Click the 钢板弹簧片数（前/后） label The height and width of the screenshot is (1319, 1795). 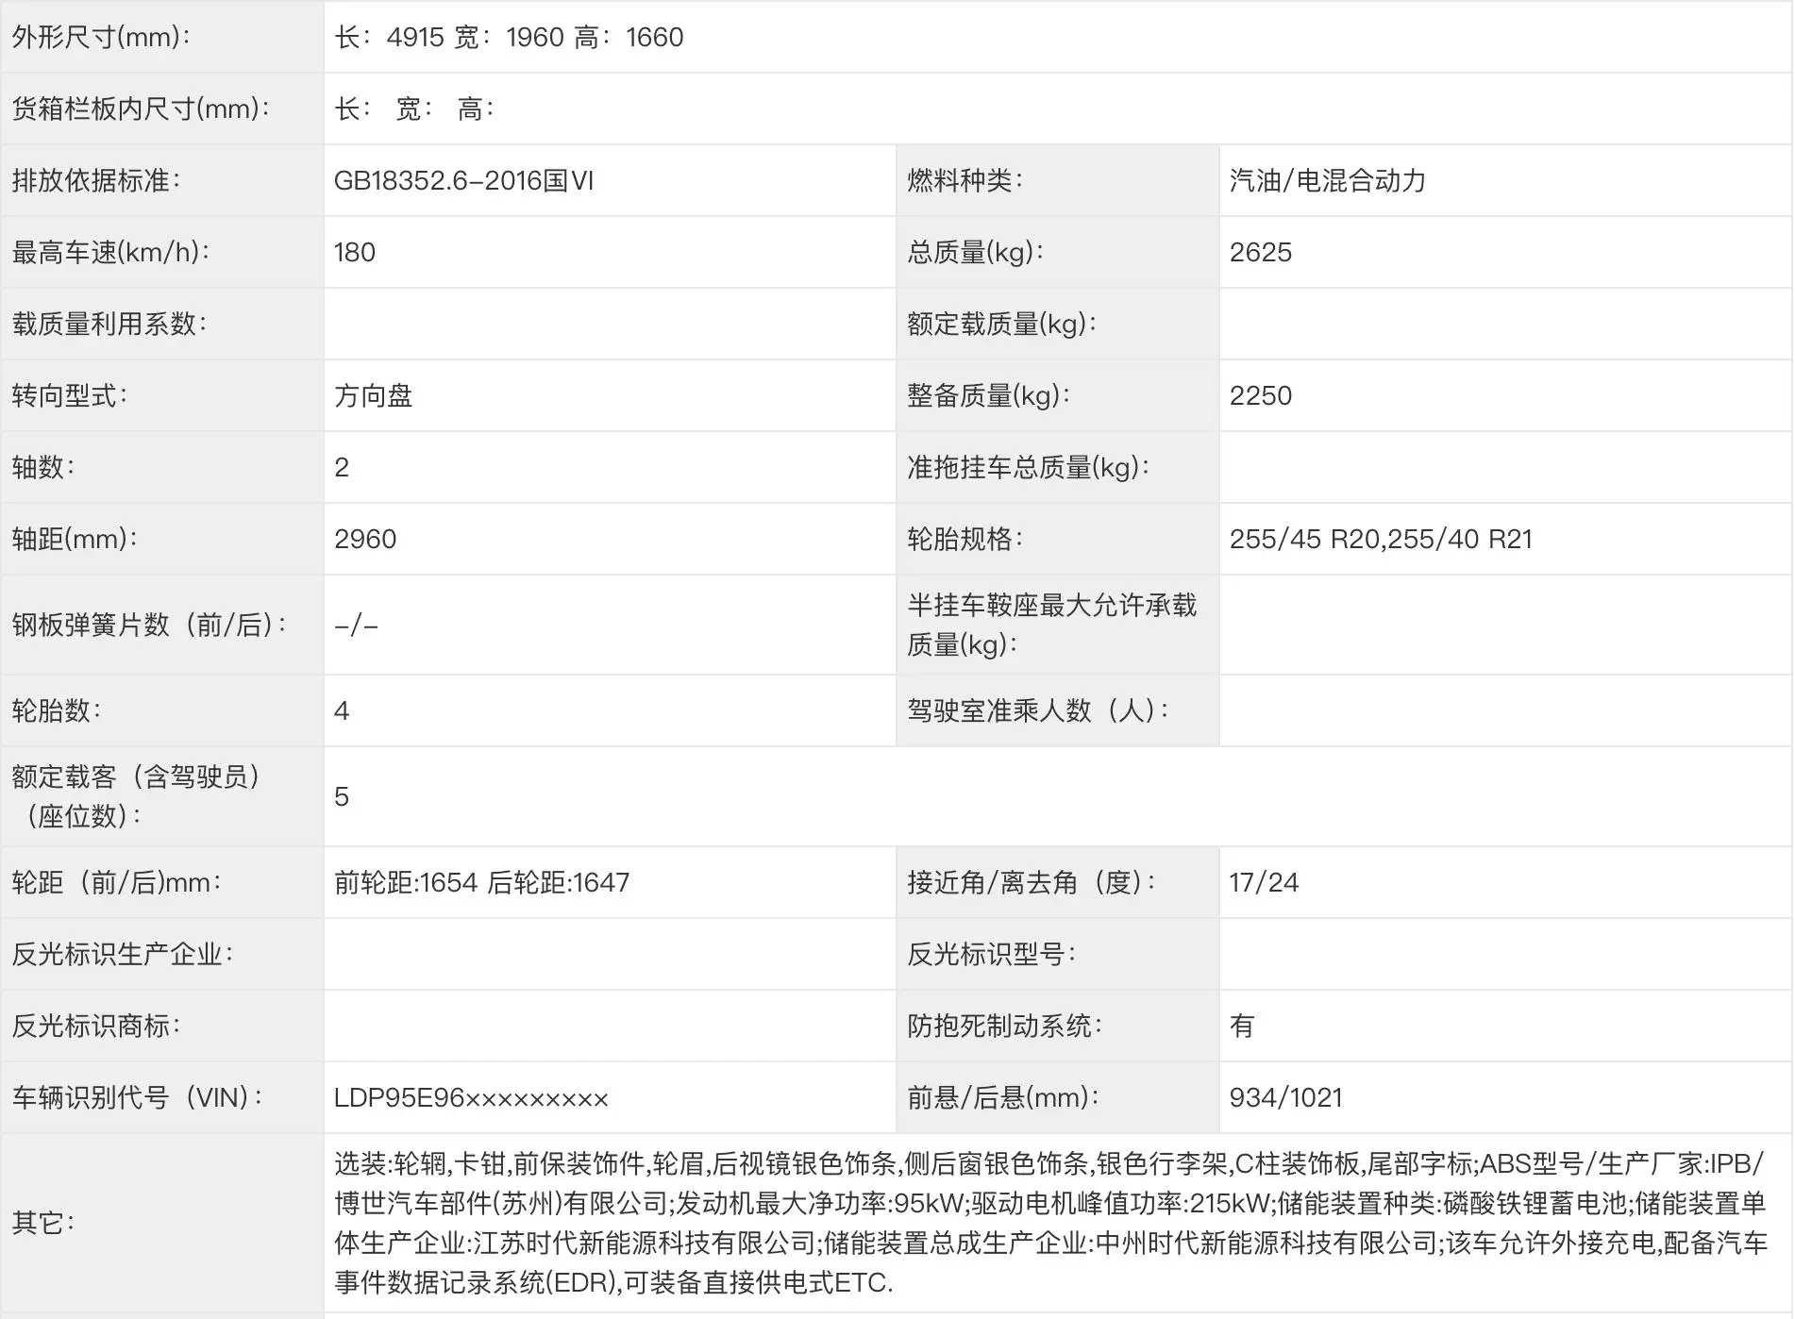149,625
